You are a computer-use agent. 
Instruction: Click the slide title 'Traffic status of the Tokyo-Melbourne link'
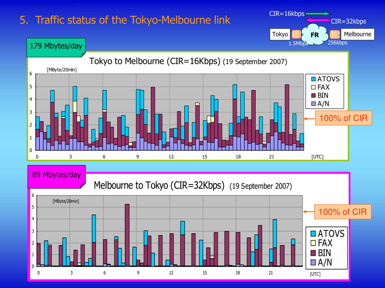click(x=133, y=20)
